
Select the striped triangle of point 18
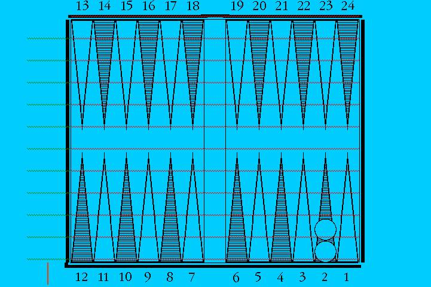click(192, 75)
